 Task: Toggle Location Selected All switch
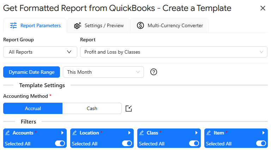click(x=127, y=143)
